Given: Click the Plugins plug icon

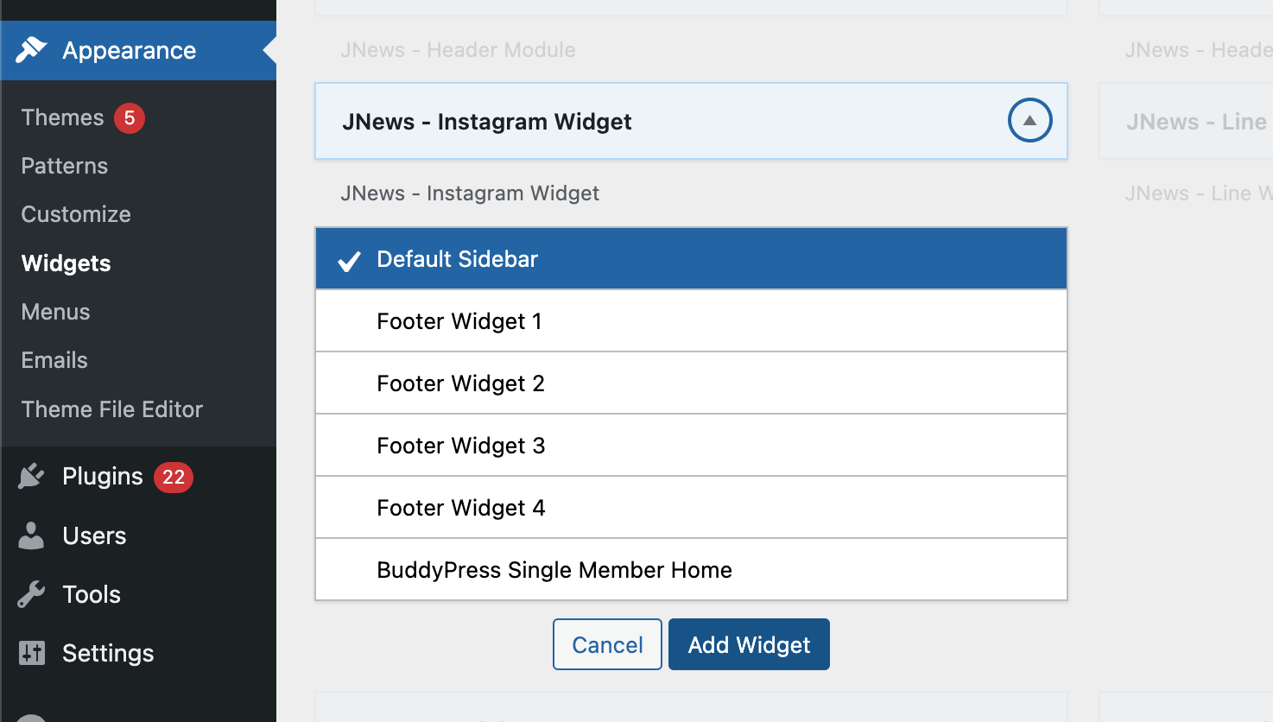Looking at the screenshot, I should coord(31,476).
